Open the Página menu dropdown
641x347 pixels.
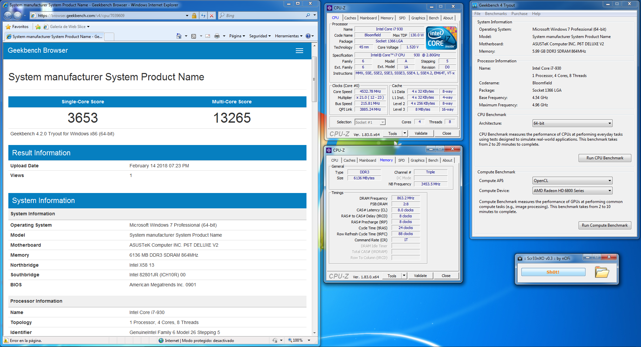[237, 36]
